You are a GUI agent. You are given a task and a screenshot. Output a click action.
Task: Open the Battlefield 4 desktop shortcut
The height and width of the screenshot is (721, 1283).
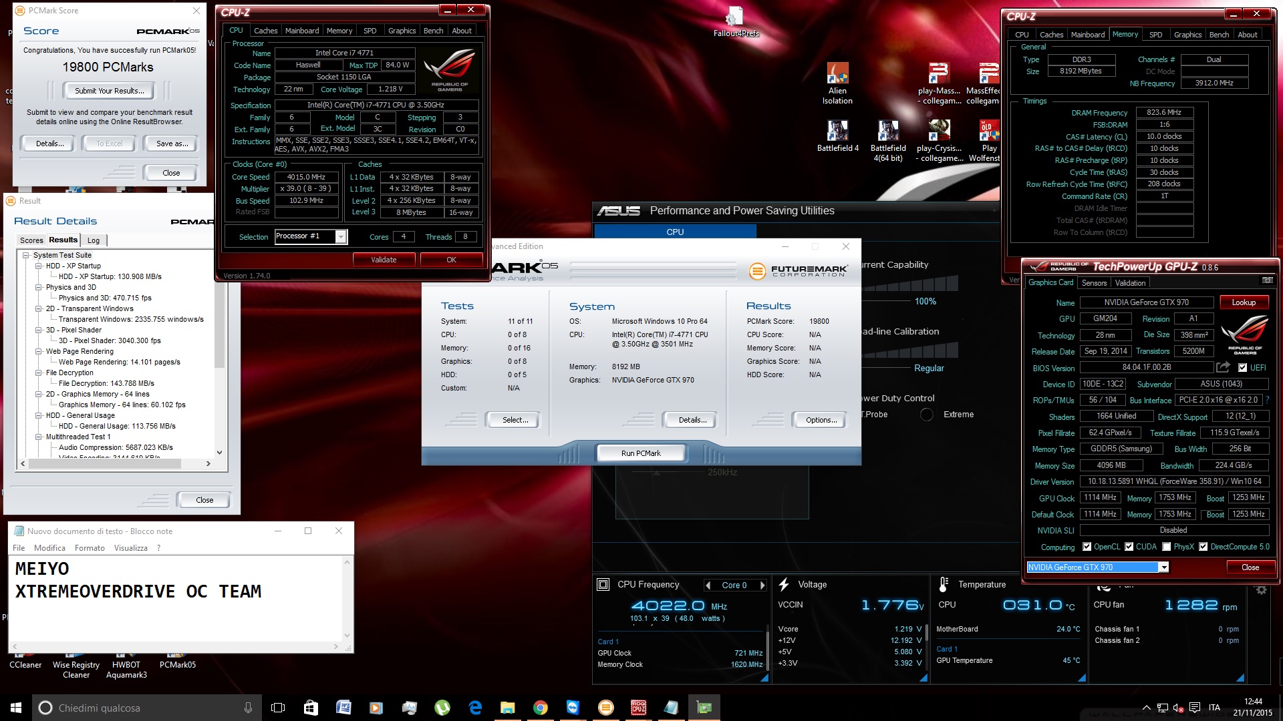(x=837, y=136)
